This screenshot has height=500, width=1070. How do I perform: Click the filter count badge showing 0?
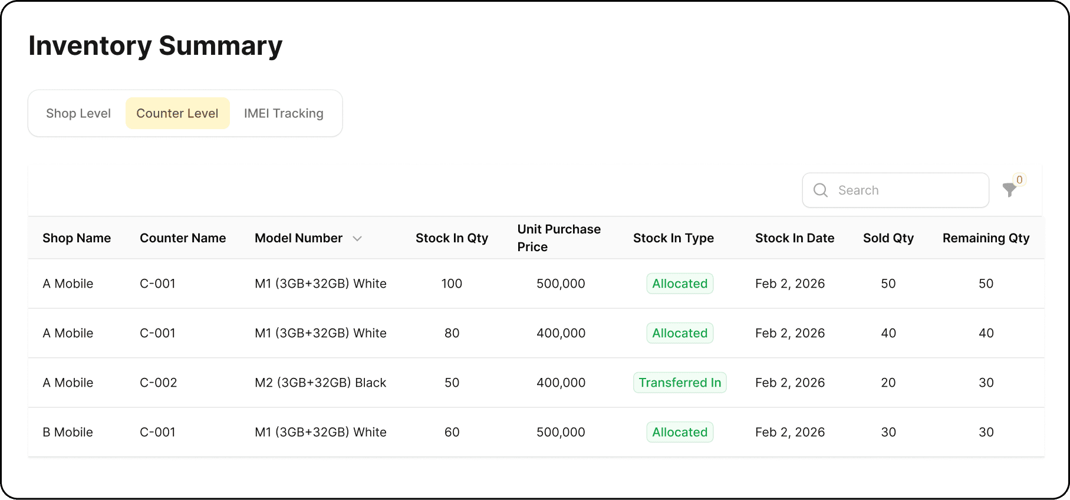[x=1019, y=180]
